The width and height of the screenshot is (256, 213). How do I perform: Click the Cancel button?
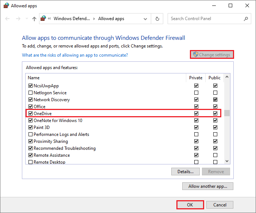pyautogui.click(x=220, y=205)
